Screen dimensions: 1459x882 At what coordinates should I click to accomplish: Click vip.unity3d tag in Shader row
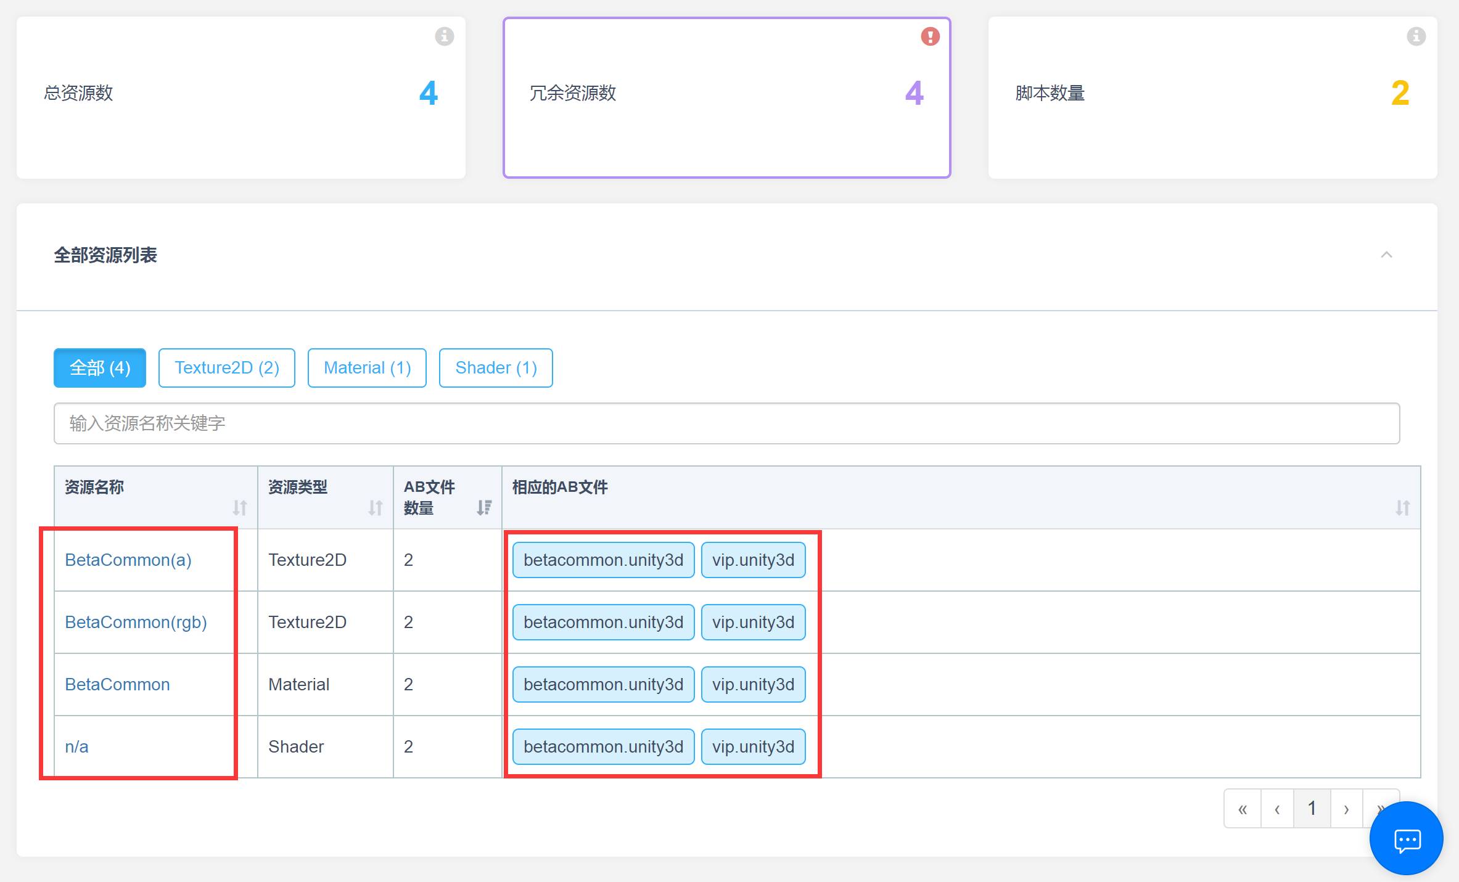pyautogui.click(x=753, y=747)
